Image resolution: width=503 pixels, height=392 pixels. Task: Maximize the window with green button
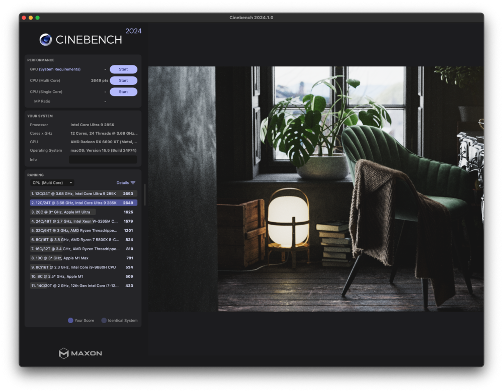coord(38,18)
